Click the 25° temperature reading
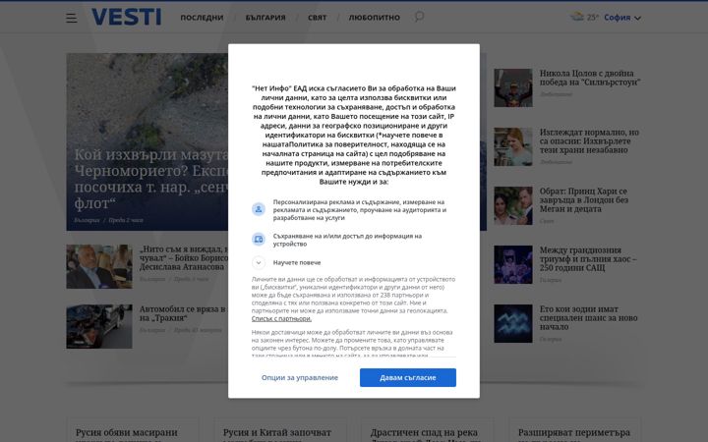The height and width of the screenshot is (442, 708). click(592, 18)
